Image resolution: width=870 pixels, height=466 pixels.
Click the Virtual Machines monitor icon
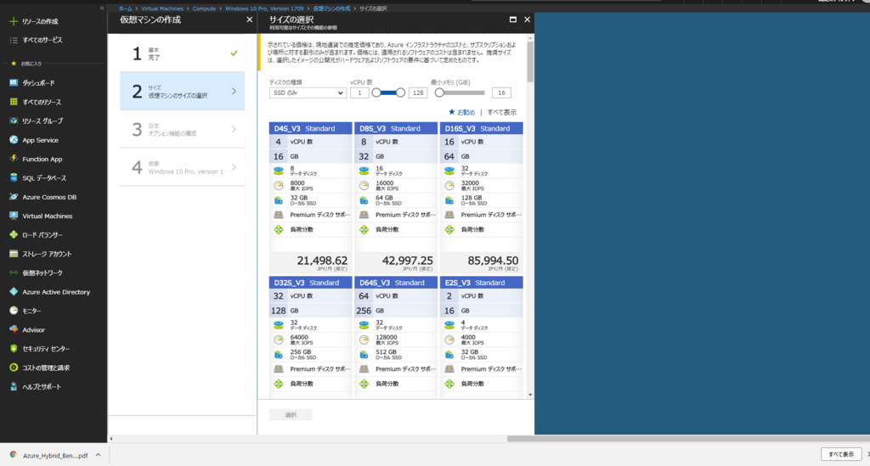(14, 216)
